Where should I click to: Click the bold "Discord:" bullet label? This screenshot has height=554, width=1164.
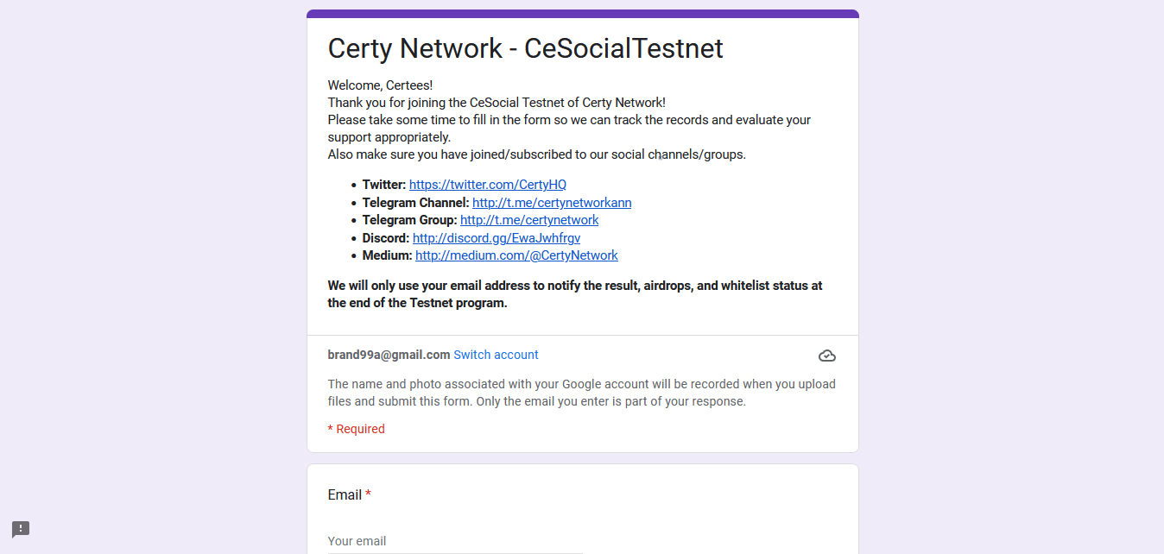point(385,238)
